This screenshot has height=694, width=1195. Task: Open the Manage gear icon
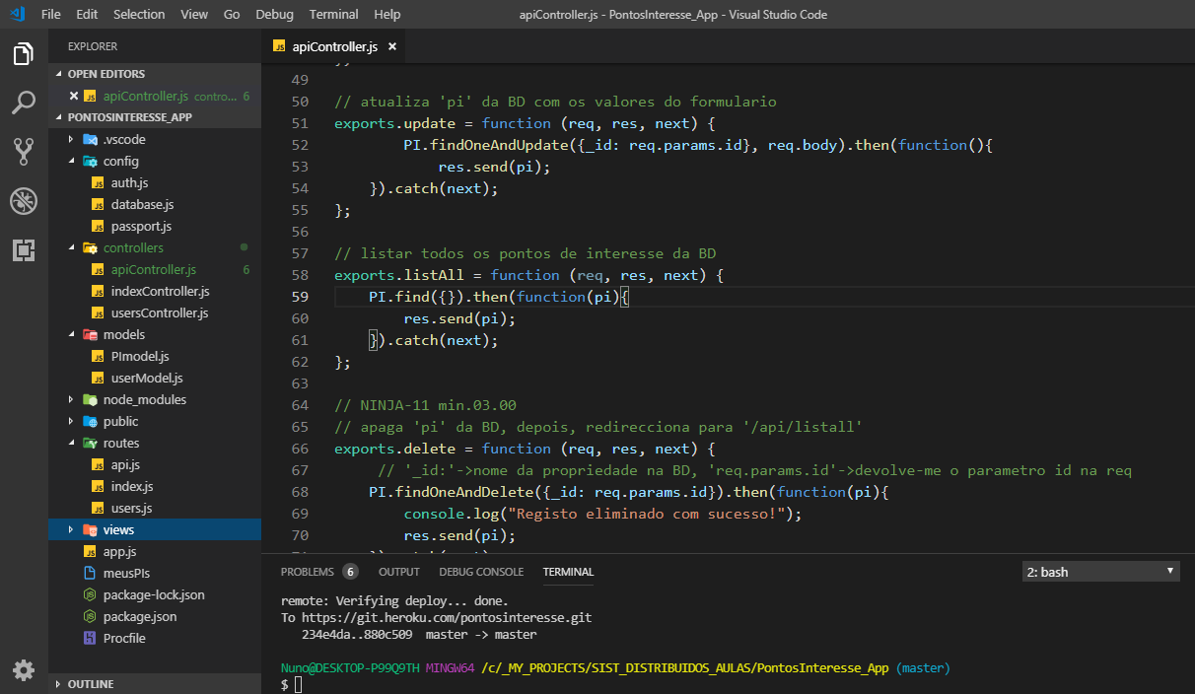click(x=24, y=670)
